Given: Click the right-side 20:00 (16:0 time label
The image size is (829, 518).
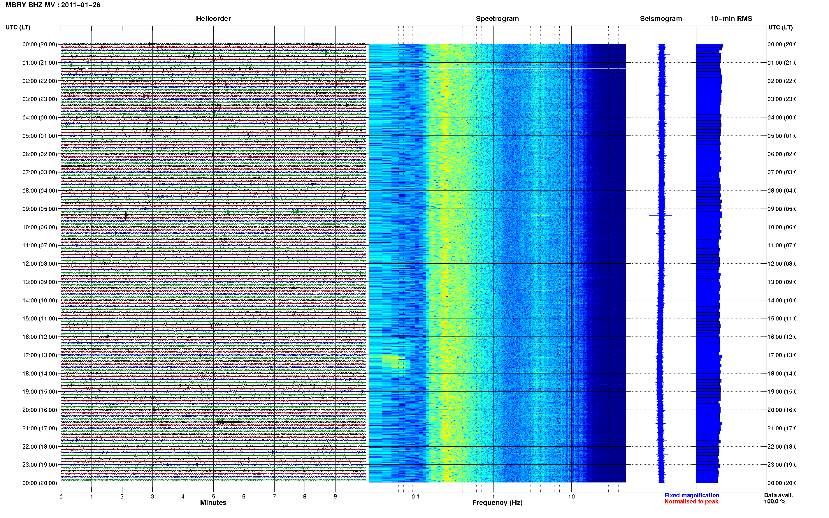Looking at the screenshot, I should tap(782, 410).
